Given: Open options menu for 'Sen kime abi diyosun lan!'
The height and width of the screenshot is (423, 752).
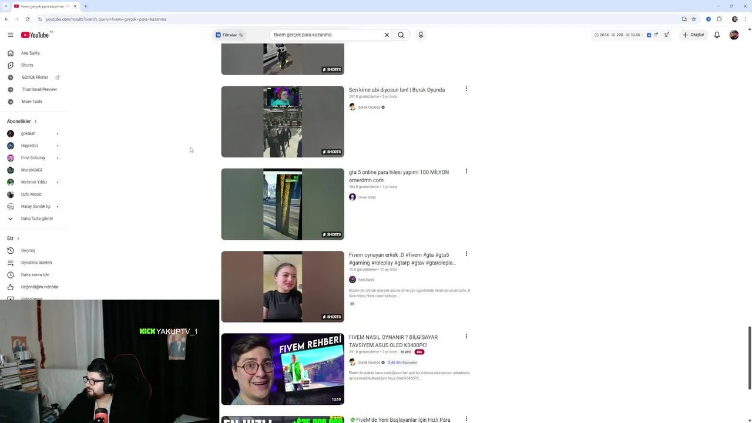Looking at the screenshot, I should click(x=466, y=89).
